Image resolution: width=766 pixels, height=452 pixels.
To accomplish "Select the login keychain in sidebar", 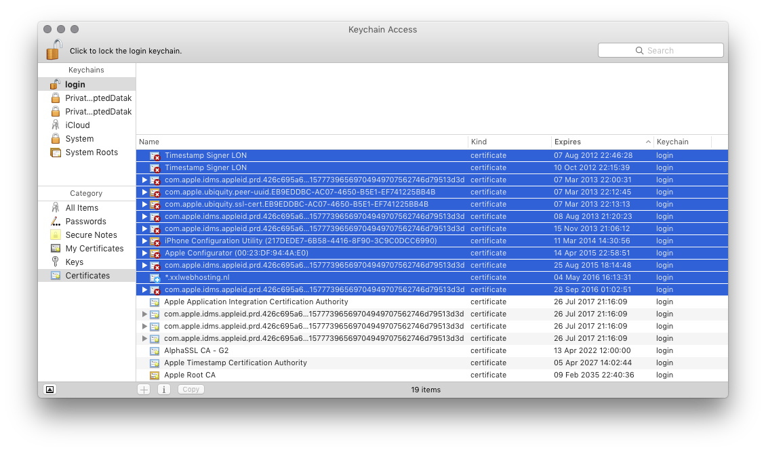I will (x=87, y=85).
